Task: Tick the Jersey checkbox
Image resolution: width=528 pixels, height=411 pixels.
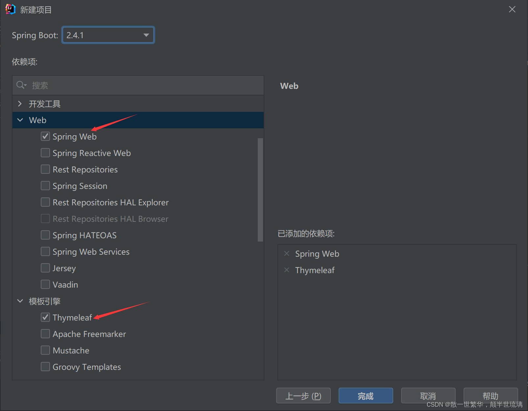Action: 45,268
